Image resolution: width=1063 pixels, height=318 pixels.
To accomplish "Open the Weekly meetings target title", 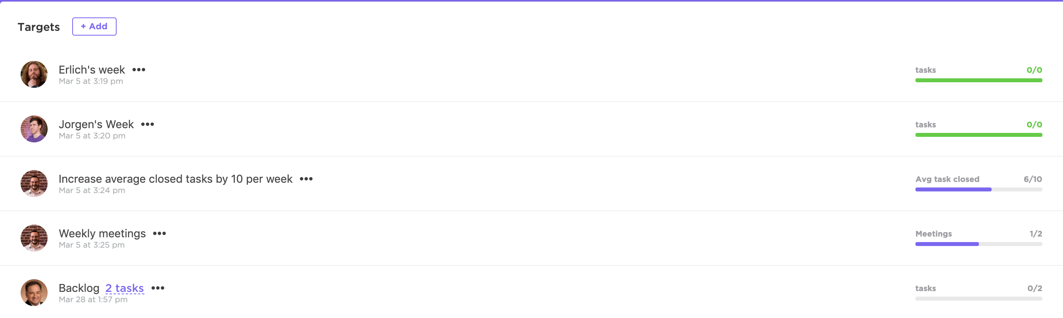I will pos(102,233).
